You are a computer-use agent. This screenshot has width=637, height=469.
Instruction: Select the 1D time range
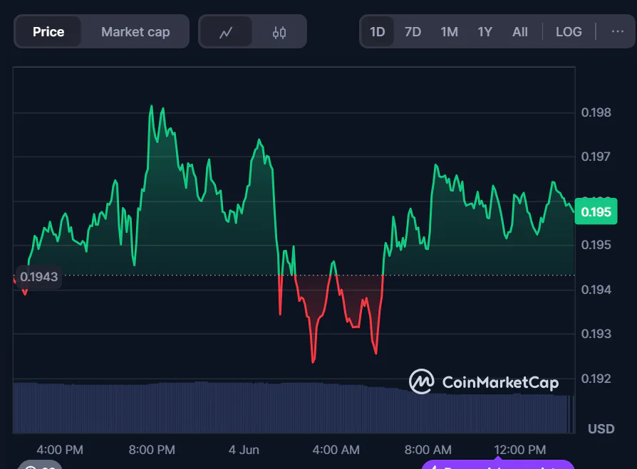[377, 32]
